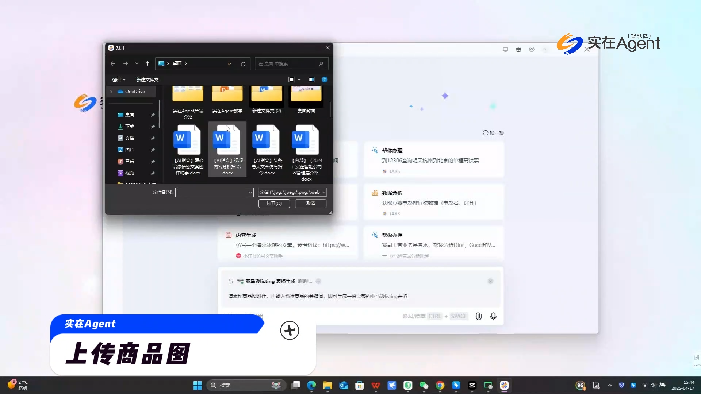
Task: Click the 取消 button
Action: [310, 204]
